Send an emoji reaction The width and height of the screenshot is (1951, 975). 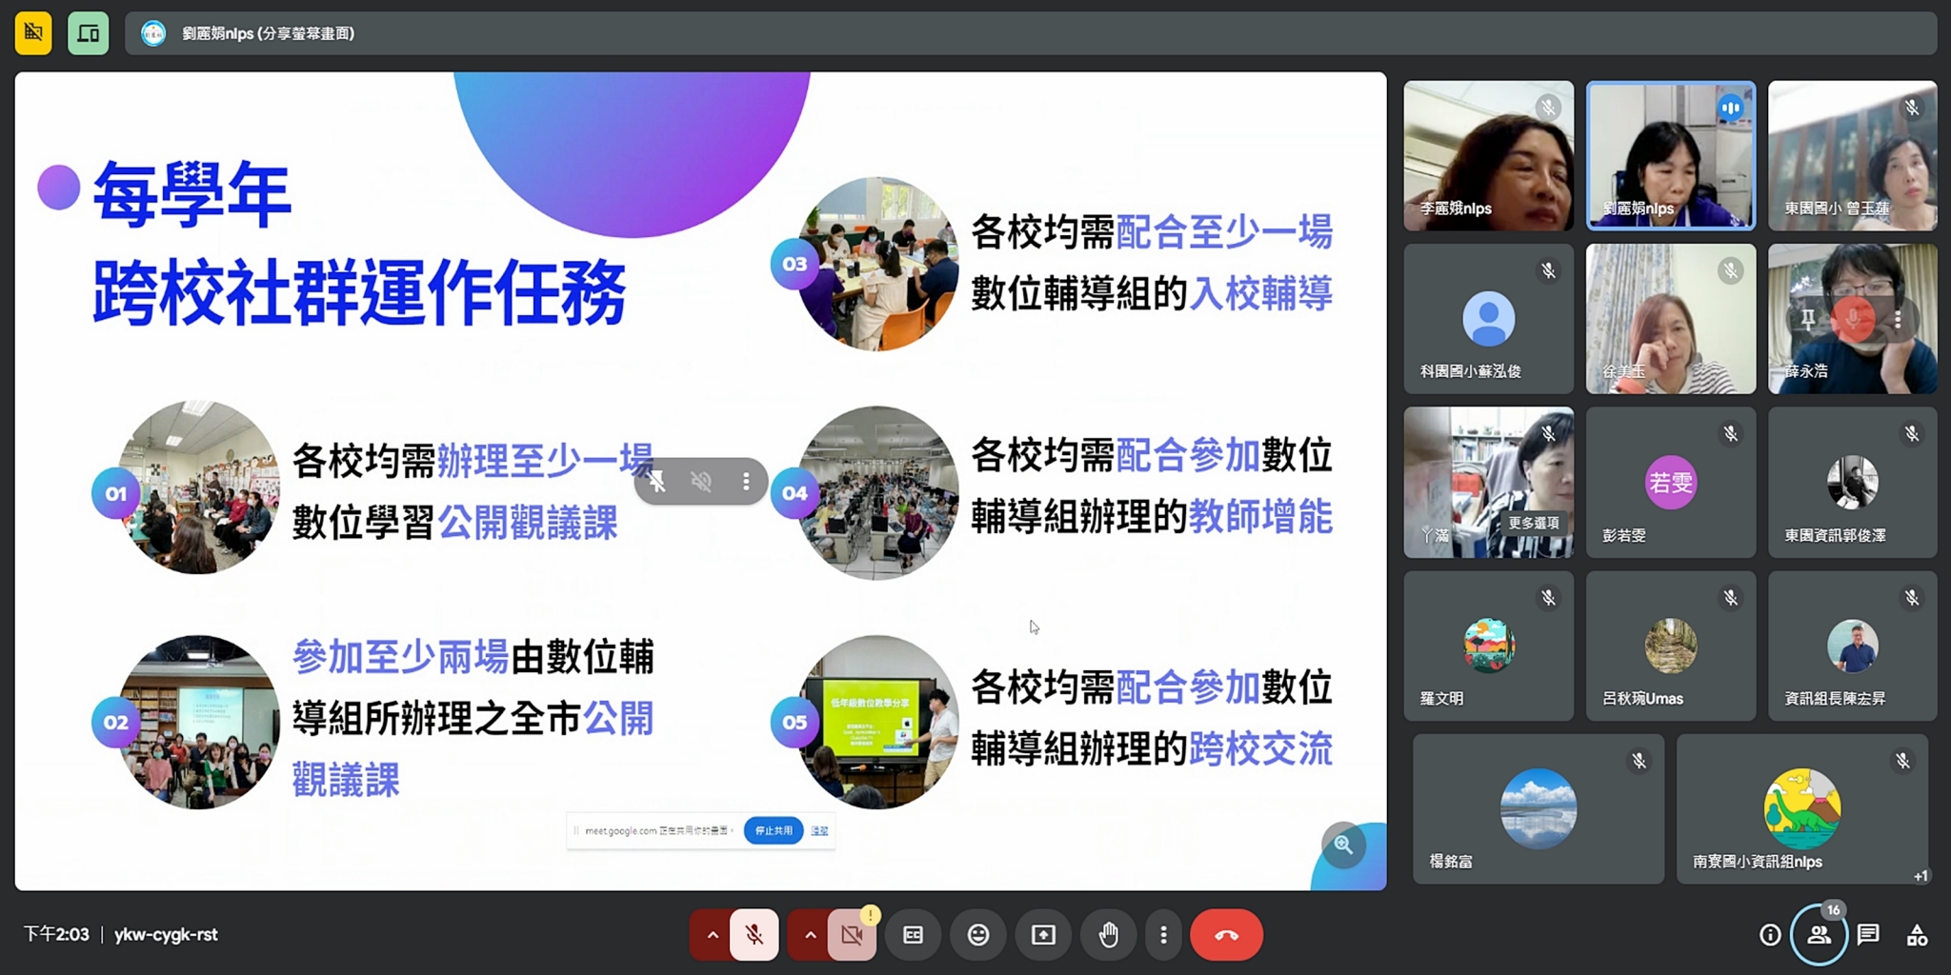coord(978,935)
